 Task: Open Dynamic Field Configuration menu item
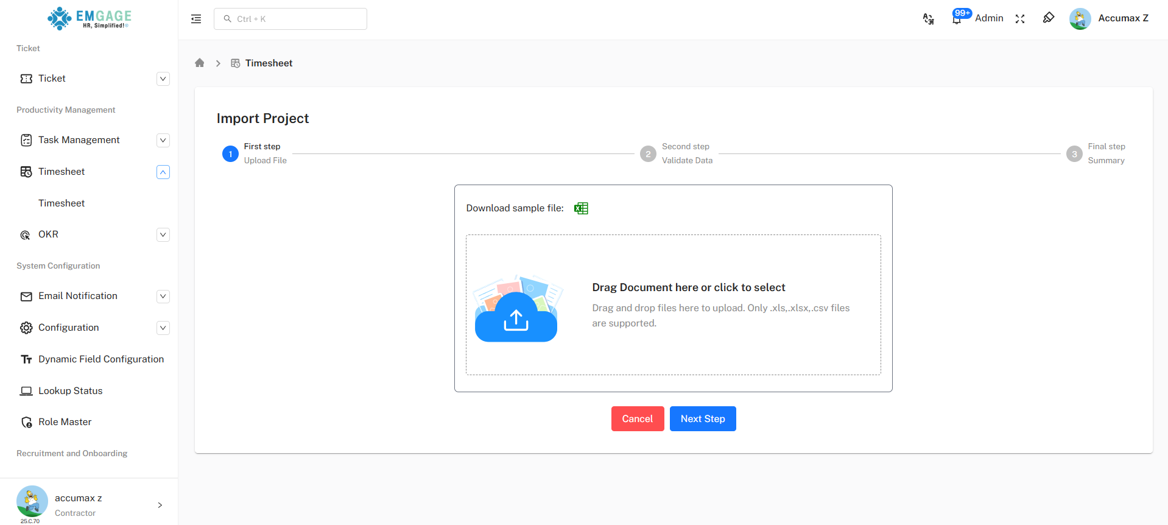click(x=101, y=359)
